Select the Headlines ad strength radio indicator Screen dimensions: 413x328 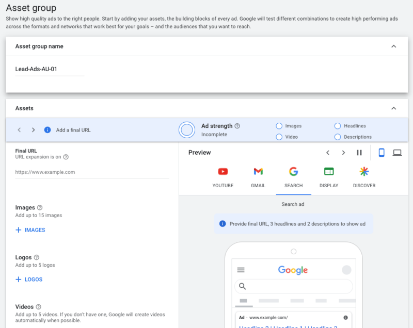pyautogui.click(x=338, y=126)
